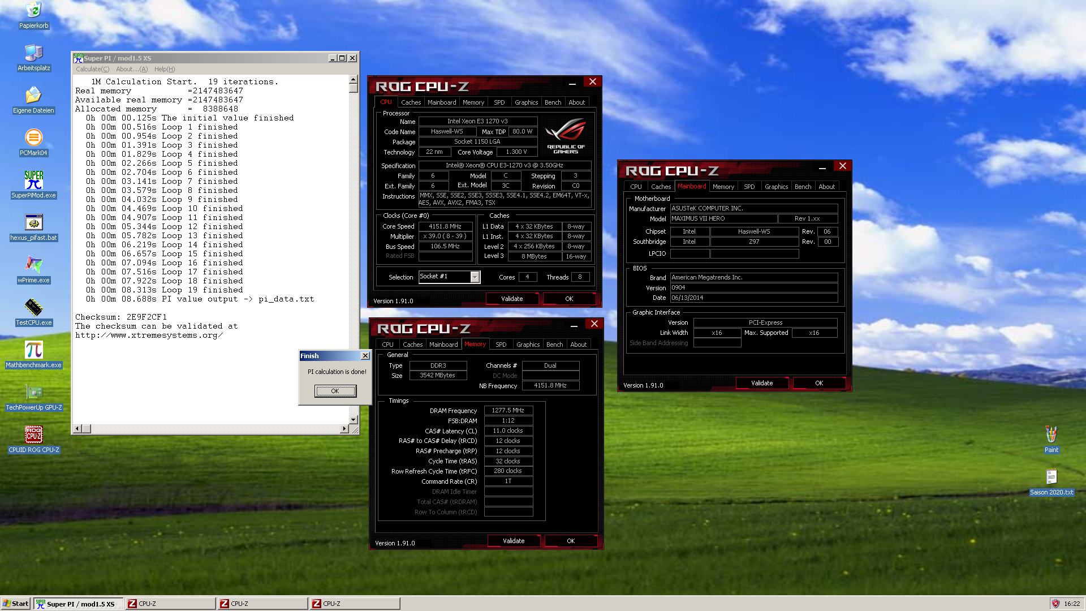Image resolution: width=1086 pixels, height=611 pixels.
Task: Open SPD tab in CPU tab window
Action: point(499,102)
